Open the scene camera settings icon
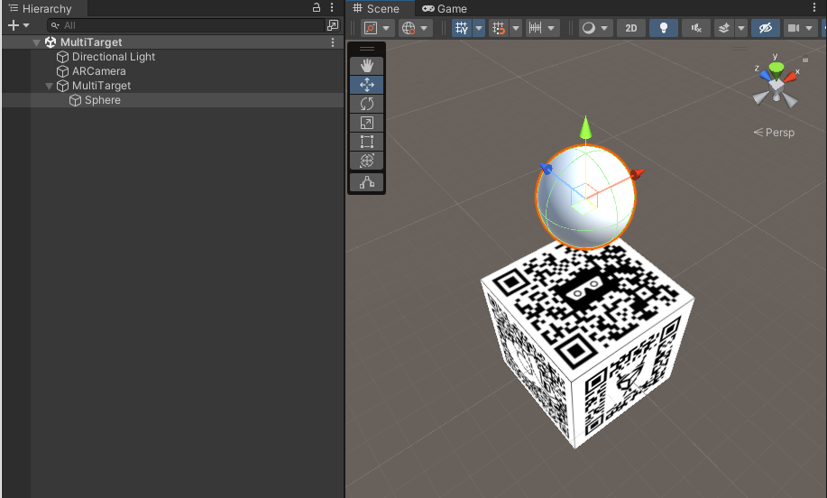827x498 pixels. pos(794,28)
